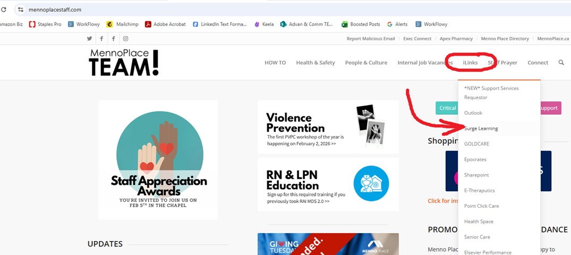Open the Keela bookmark

click(x=264, y=24)
